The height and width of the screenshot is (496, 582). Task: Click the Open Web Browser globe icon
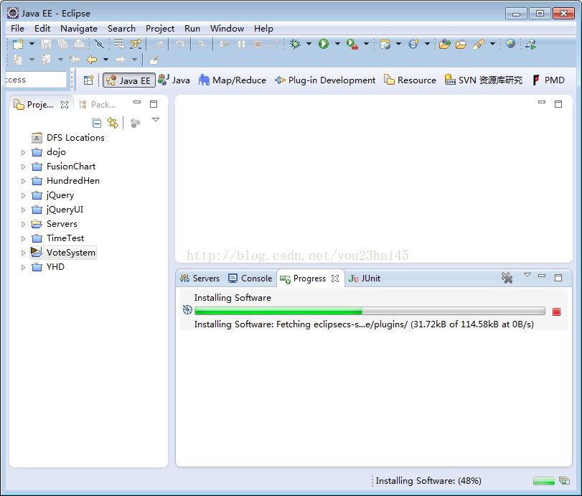pos(510,44)
